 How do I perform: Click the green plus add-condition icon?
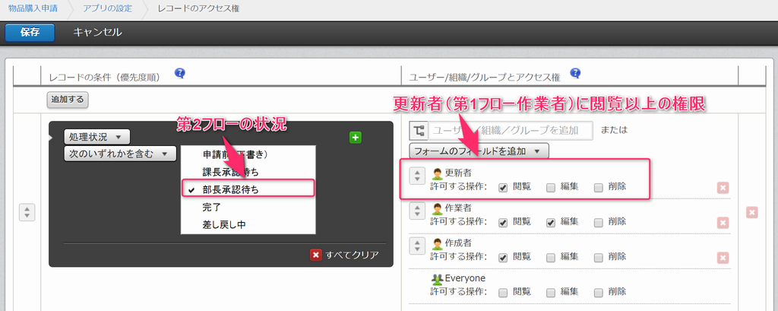click(356, 138)
